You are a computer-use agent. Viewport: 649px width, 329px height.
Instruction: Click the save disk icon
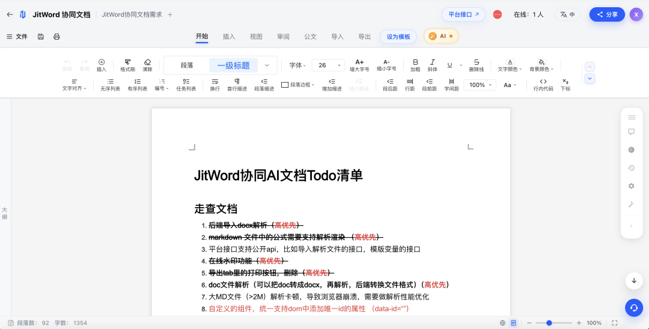point(41,37)
